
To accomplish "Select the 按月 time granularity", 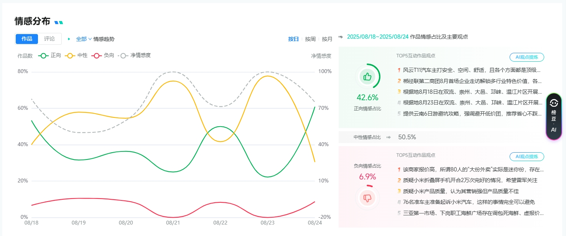I will pyautogui.click(x=327, y=39).
